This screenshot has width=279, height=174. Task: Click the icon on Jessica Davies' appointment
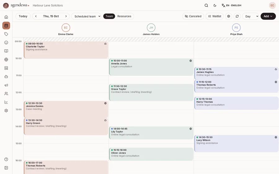[x=105, y=103]
